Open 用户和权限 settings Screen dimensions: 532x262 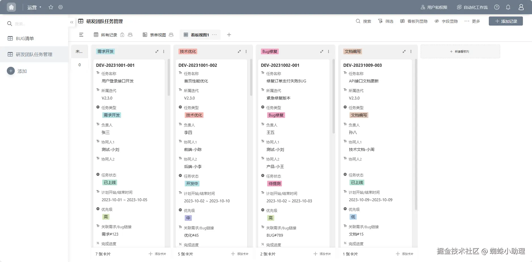[434, 7]
